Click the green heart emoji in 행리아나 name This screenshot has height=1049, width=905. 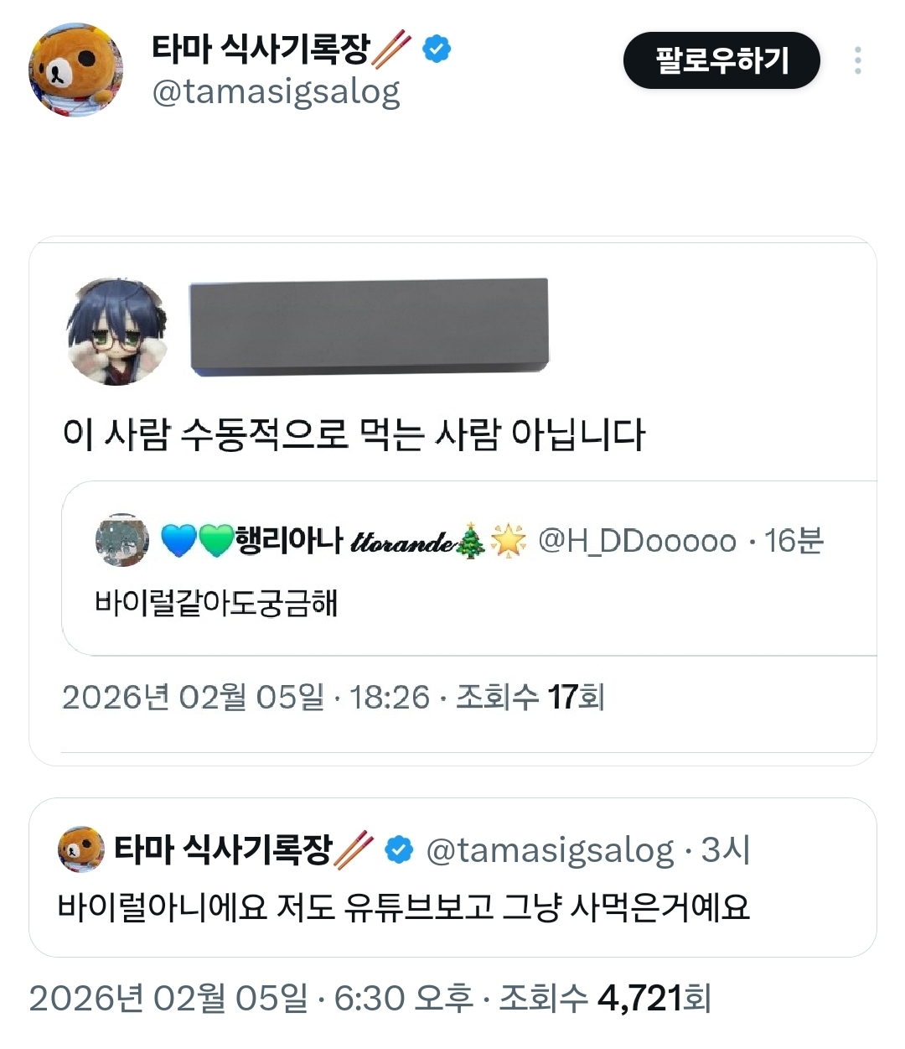[x=215, y=541]
